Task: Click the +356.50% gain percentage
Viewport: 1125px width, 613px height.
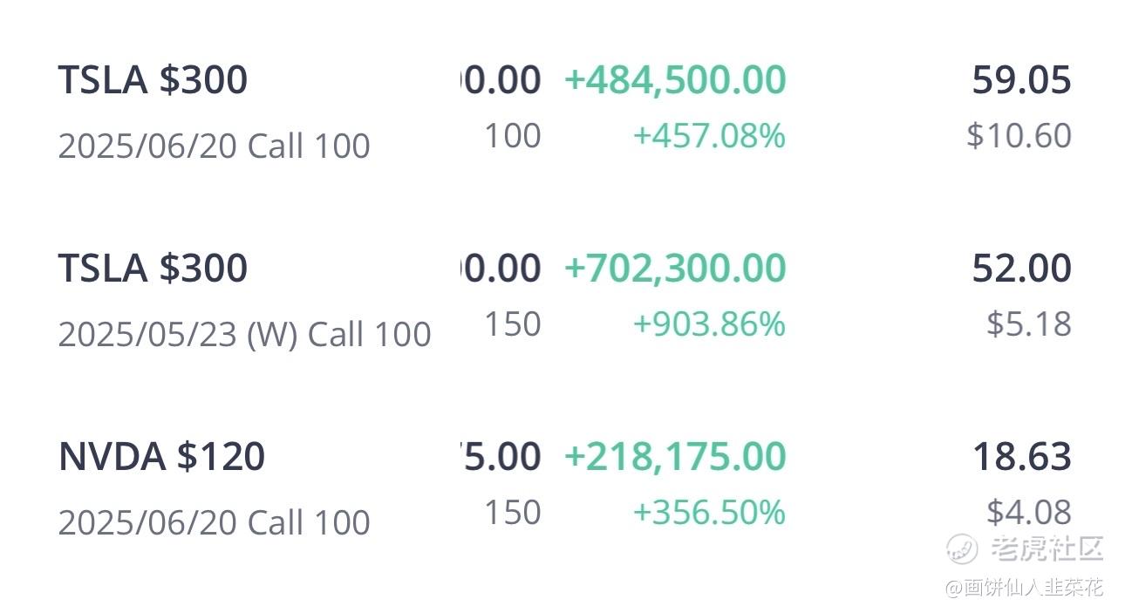Action: 709,513
